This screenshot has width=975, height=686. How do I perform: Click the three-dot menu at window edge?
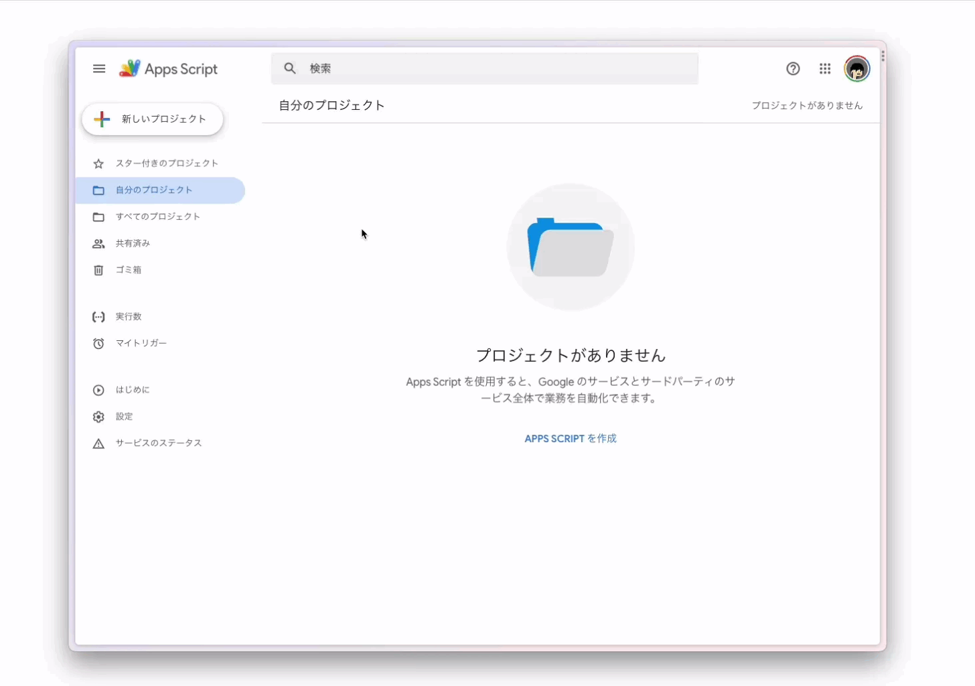(x=883, y=56)
